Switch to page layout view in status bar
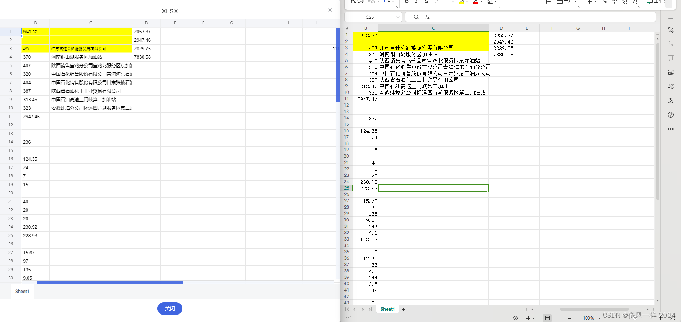The image size is (681, 322). [x=559, y=318]
